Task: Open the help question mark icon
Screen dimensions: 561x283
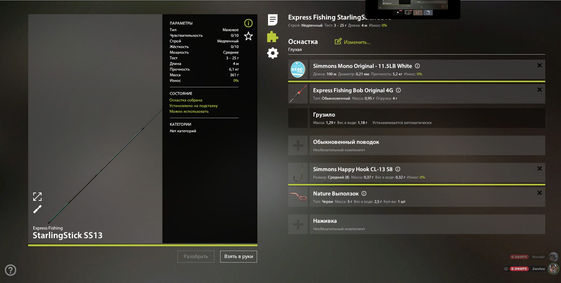Action: [10, 270]
